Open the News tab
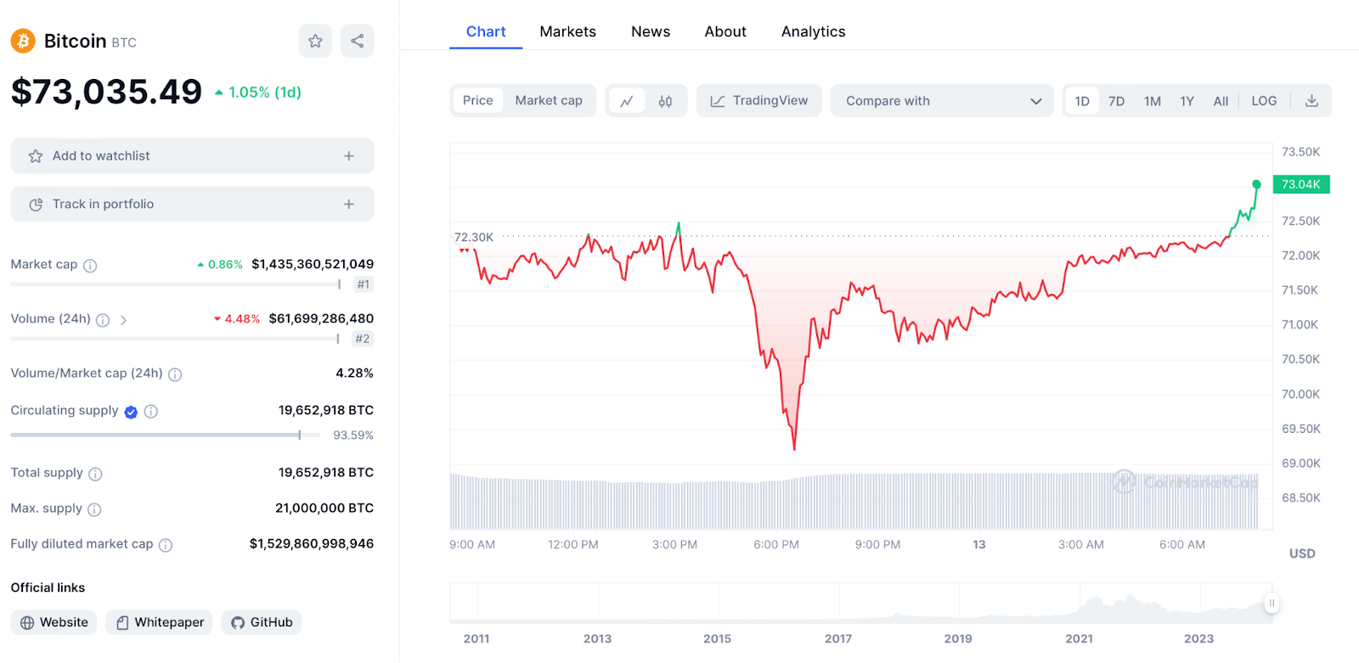 [x=651, y=31]
